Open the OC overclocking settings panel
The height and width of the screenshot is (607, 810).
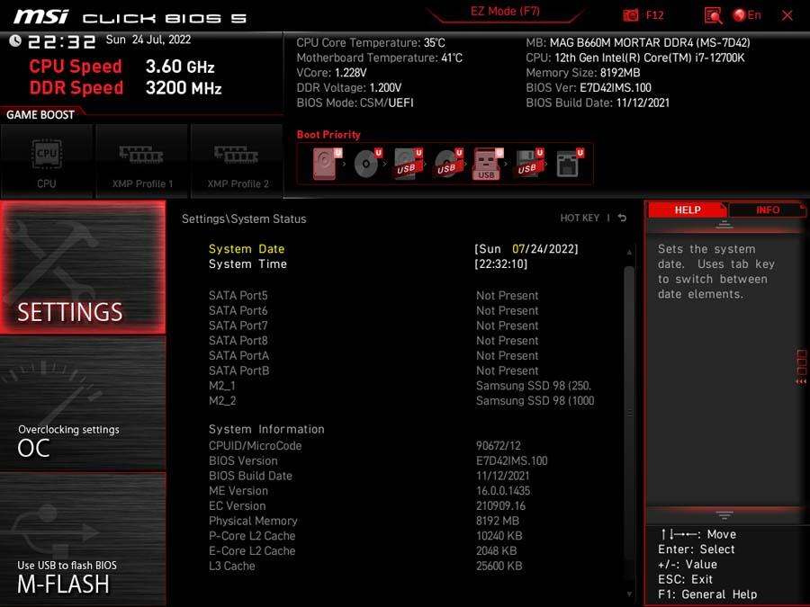point(83,404)
